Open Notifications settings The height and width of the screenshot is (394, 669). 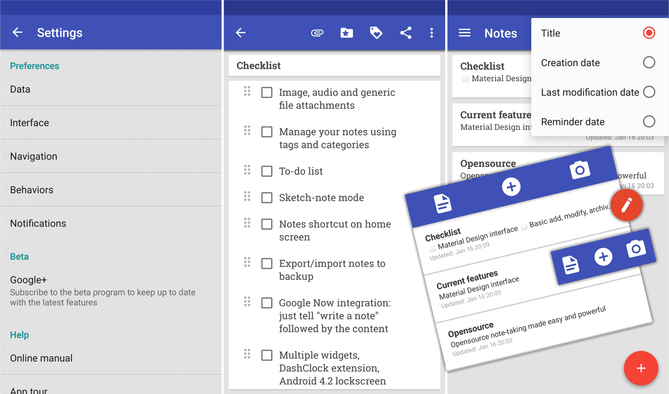[38, 223]
